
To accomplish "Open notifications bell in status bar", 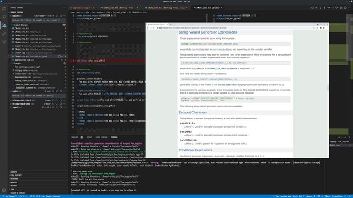I will click(x=350, y=196).
